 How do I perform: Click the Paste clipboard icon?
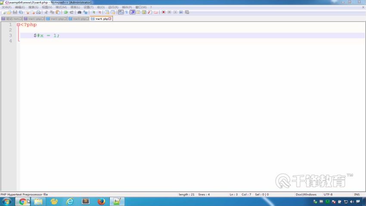pyautogui.click(x=58, y=12)
